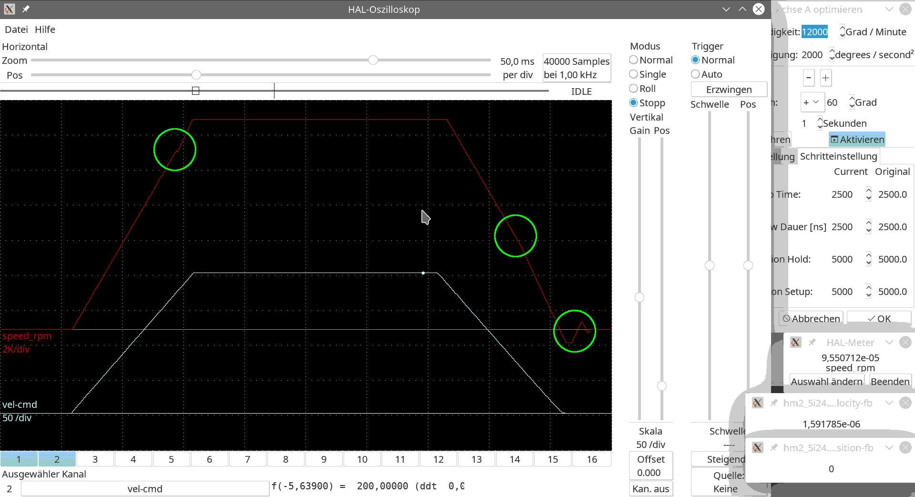Click the HAL-Meter window app icon

tap(795, 342)
